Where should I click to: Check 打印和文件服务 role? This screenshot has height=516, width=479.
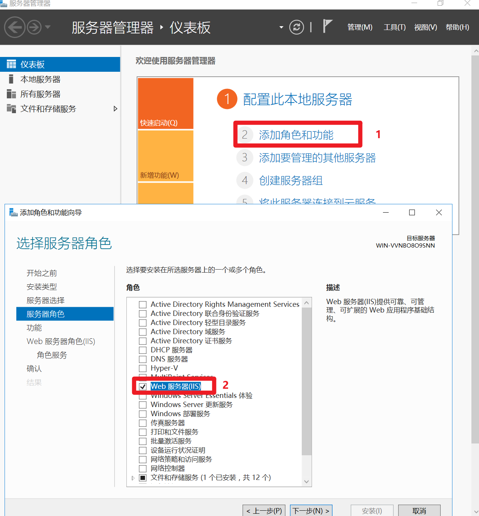143,432
